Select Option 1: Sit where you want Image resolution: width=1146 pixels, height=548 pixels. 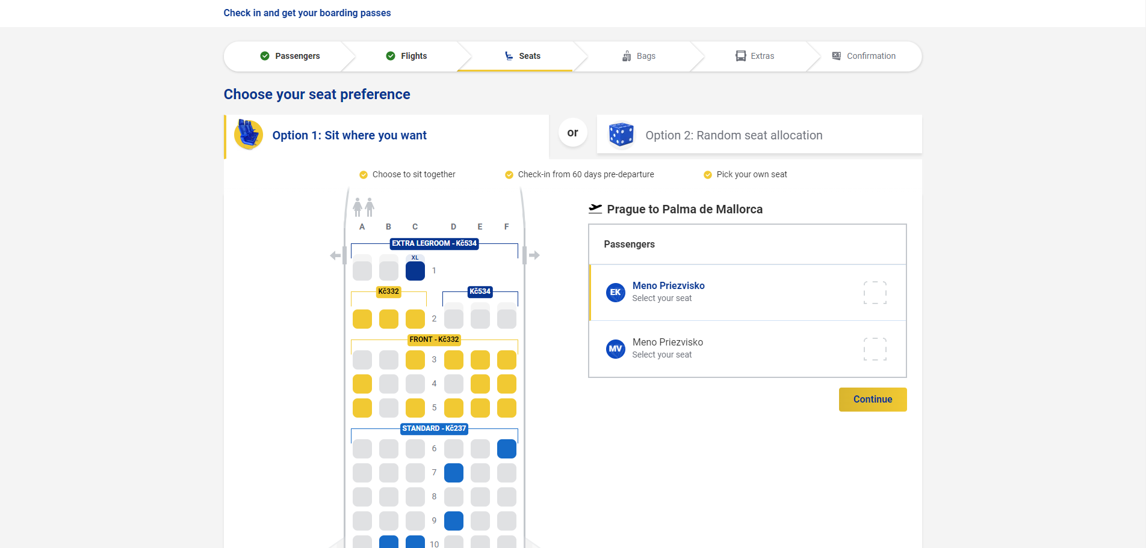[x=349, y=135]
